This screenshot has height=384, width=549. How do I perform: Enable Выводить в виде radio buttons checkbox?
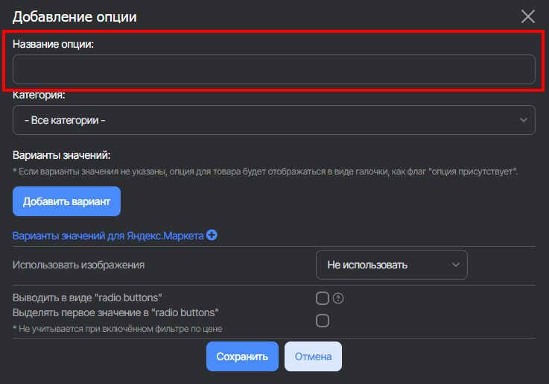pyautogui.click(x=323, y=298)
